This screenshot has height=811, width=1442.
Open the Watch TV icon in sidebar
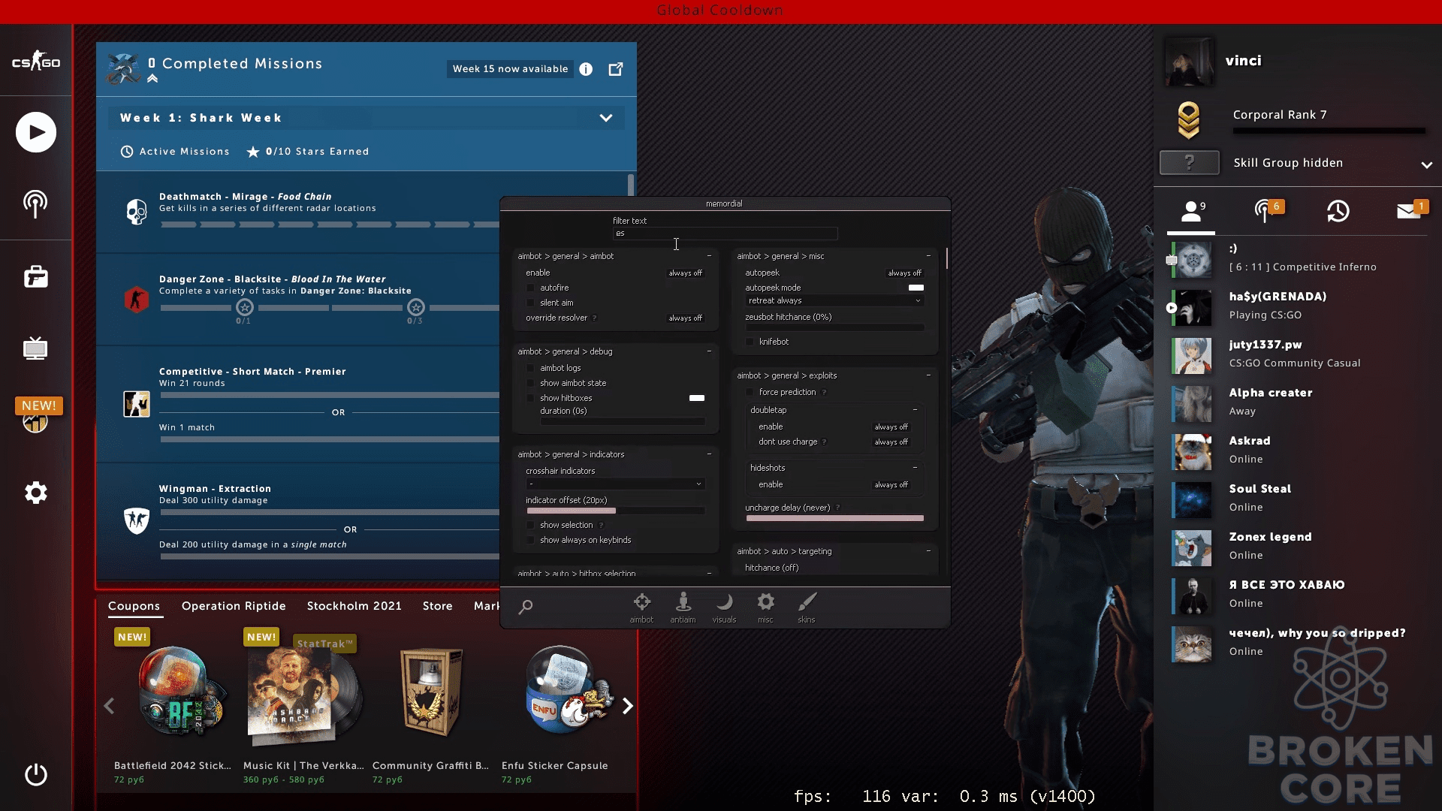tap(35, 348)
